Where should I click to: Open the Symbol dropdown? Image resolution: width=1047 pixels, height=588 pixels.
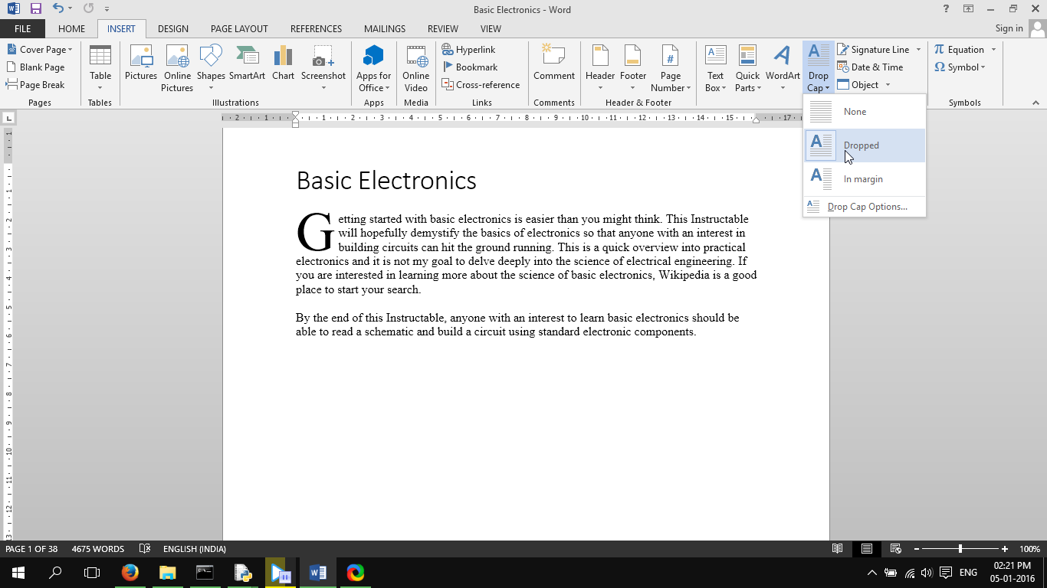pos(960,67)
